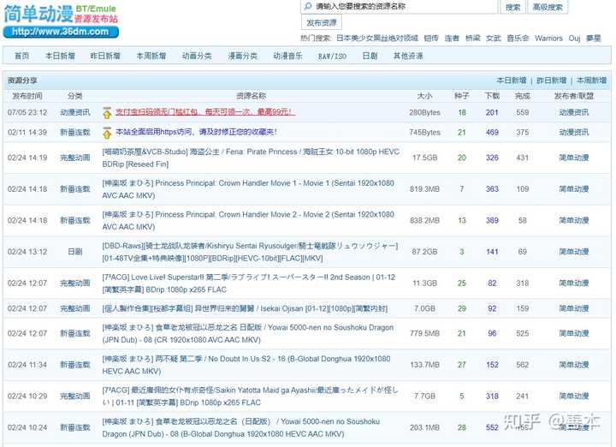Click the pinned icon beside https announcement
The image size is (616, 447).
pos(106,133)
